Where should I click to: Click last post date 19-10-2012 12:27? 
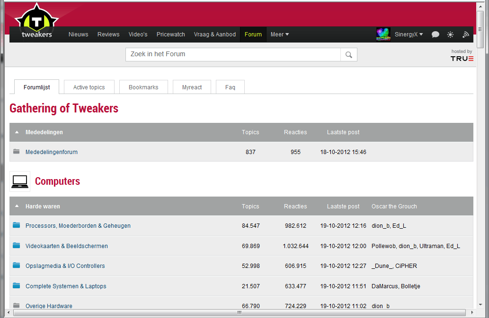click(343, 266)
